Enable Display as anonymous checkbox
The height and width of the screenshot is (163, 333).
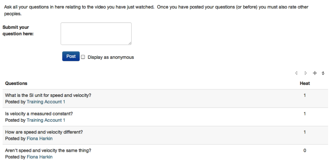[x=83, y=57]
